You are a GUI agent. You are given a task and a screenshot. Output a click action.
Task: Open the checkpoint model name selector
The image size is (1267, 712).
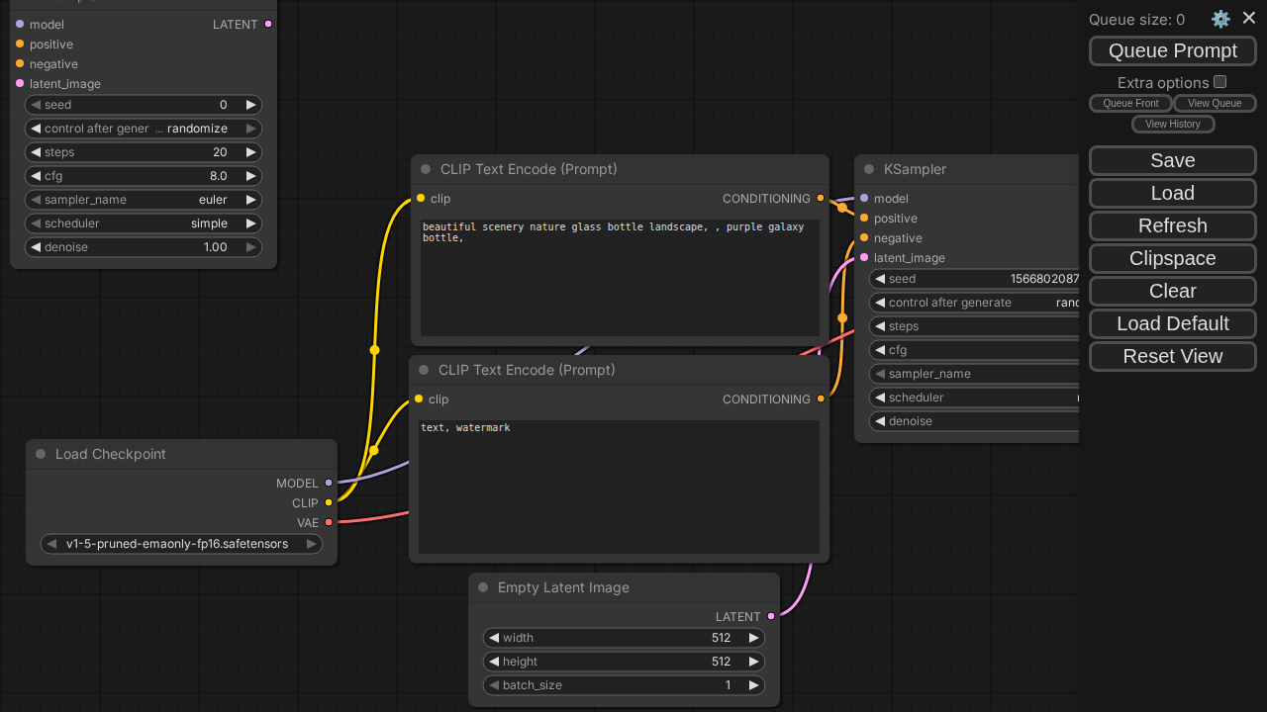click(181, 544)
